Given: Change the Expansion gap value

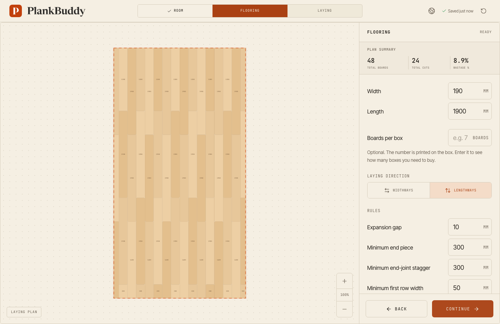Looking at the screenshot, I should [470, 227].
